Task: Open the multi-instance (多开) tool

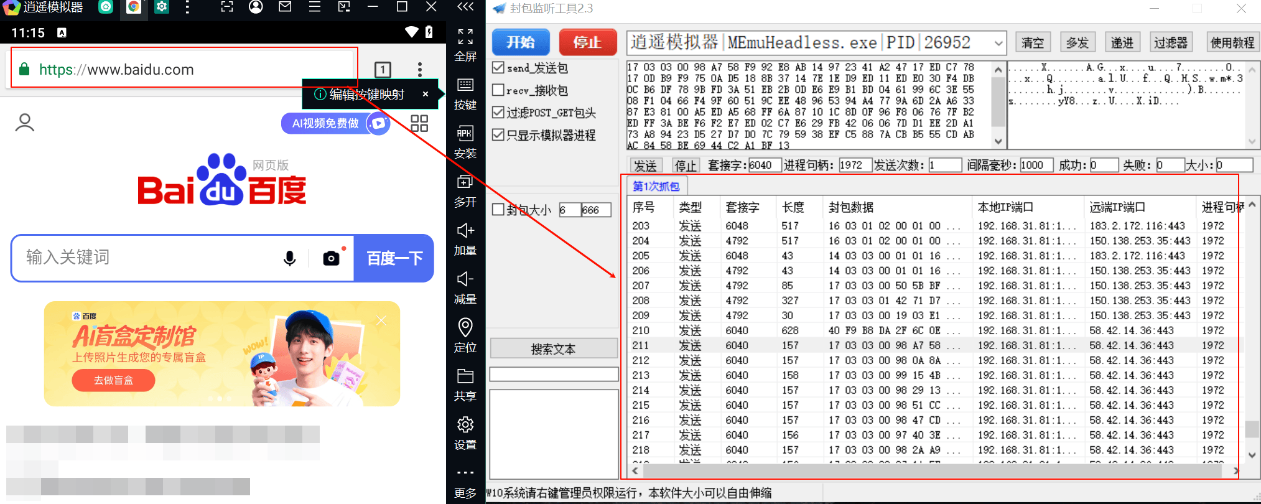Action: pos(465,191)
